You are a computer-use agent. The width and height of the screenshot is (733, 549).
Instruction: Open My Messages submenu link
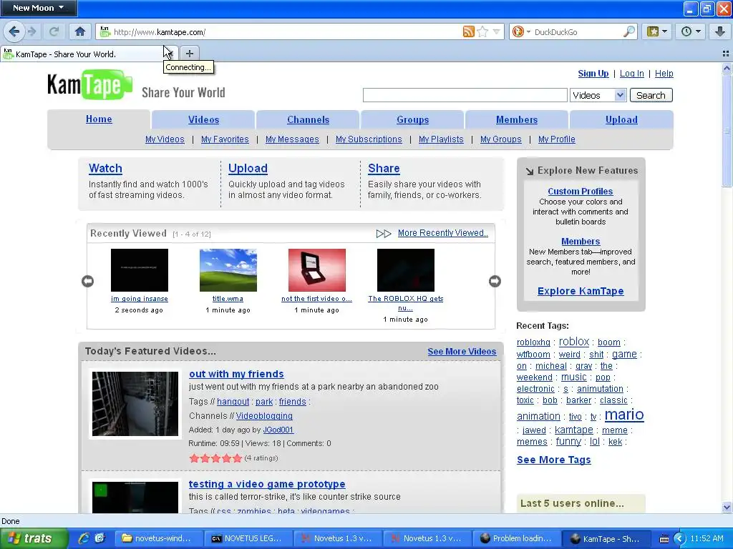(x=292, y=139)
